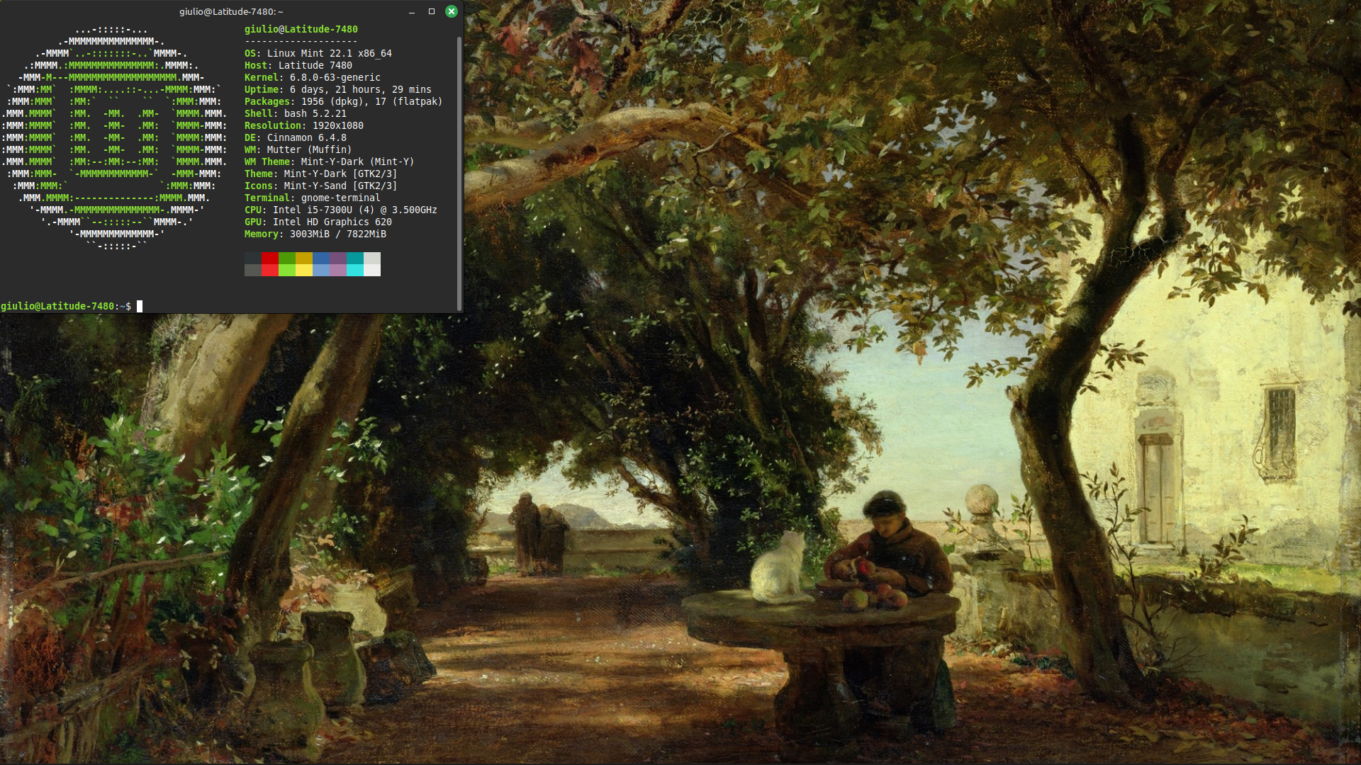Click the 'Packages: 1956 (dpkg)' line

click(x=343, y=101)
